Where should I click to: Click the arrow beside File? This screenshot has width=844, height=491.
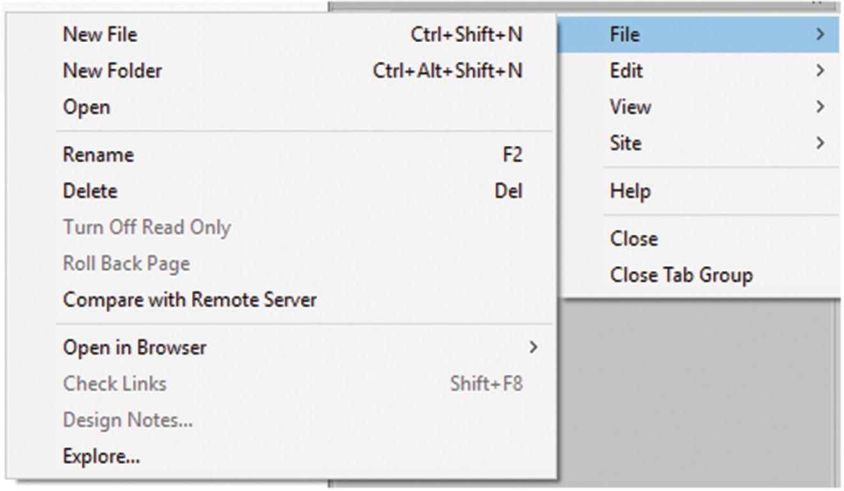[821, 35]
